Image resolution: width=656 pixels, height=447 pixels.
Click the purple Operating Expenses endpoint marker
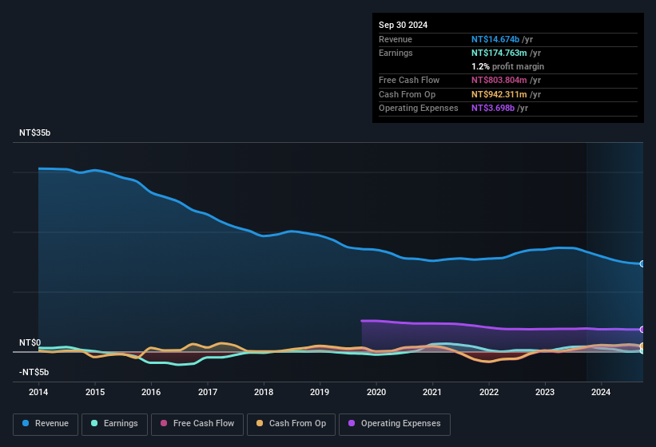point(642,330)
